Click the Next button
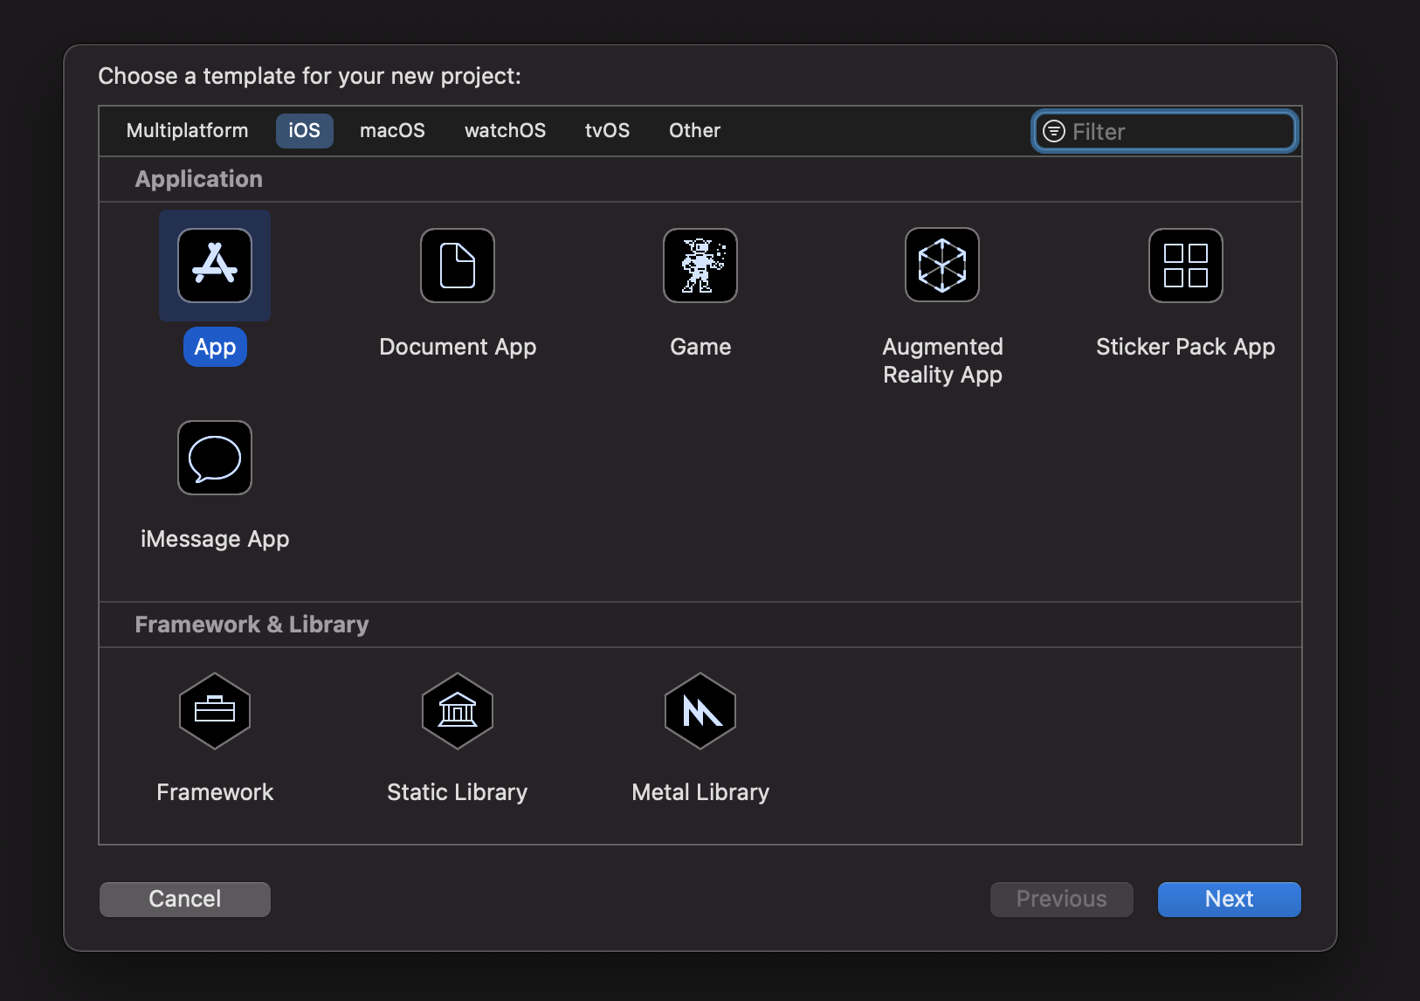Image resolution: width=1420 pixels, height=1001 pixels. 1230,899
